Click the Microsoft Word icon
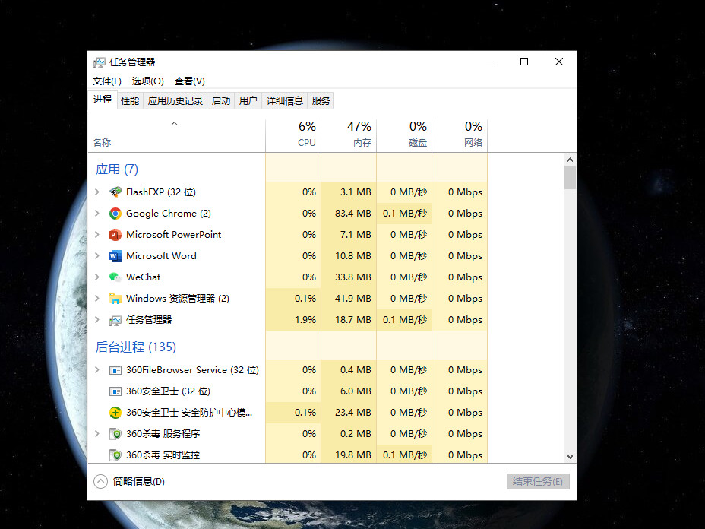Image resolution: width=705 pixels, height=529 pixels. coord(115,256)
